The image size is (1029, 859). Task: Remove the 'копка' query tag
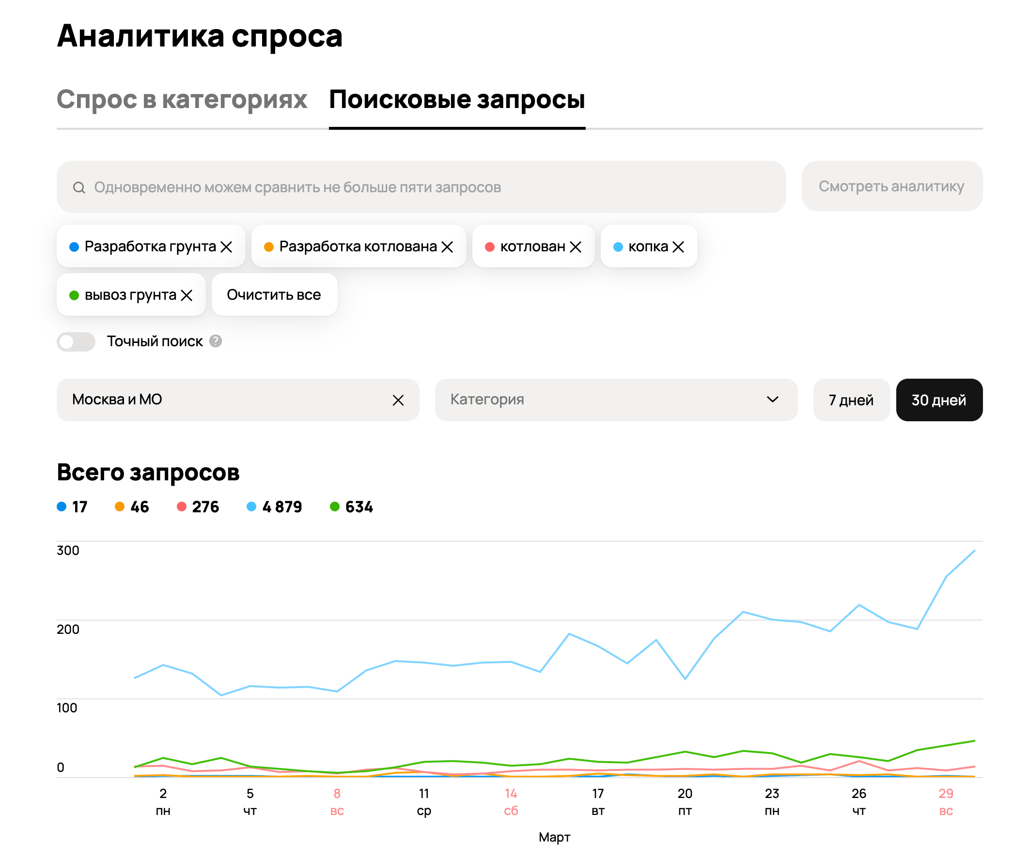point(678,247)
